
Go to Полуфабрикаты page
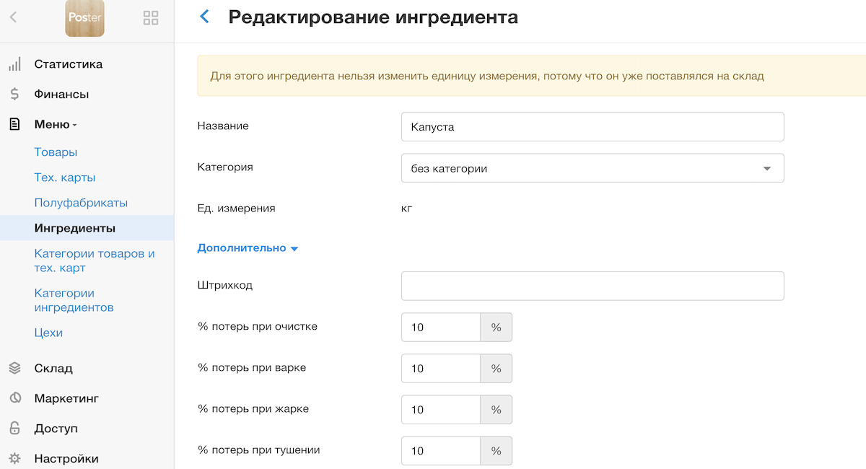click(x=81, y=203)
